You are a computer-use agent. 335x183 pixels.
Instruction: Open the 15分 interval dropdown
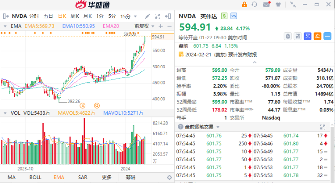click(127, 17)
